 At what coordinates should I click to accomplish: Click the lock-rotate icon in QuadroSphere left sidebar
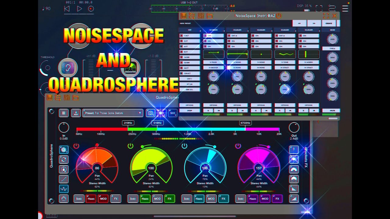tap(64, 169)
